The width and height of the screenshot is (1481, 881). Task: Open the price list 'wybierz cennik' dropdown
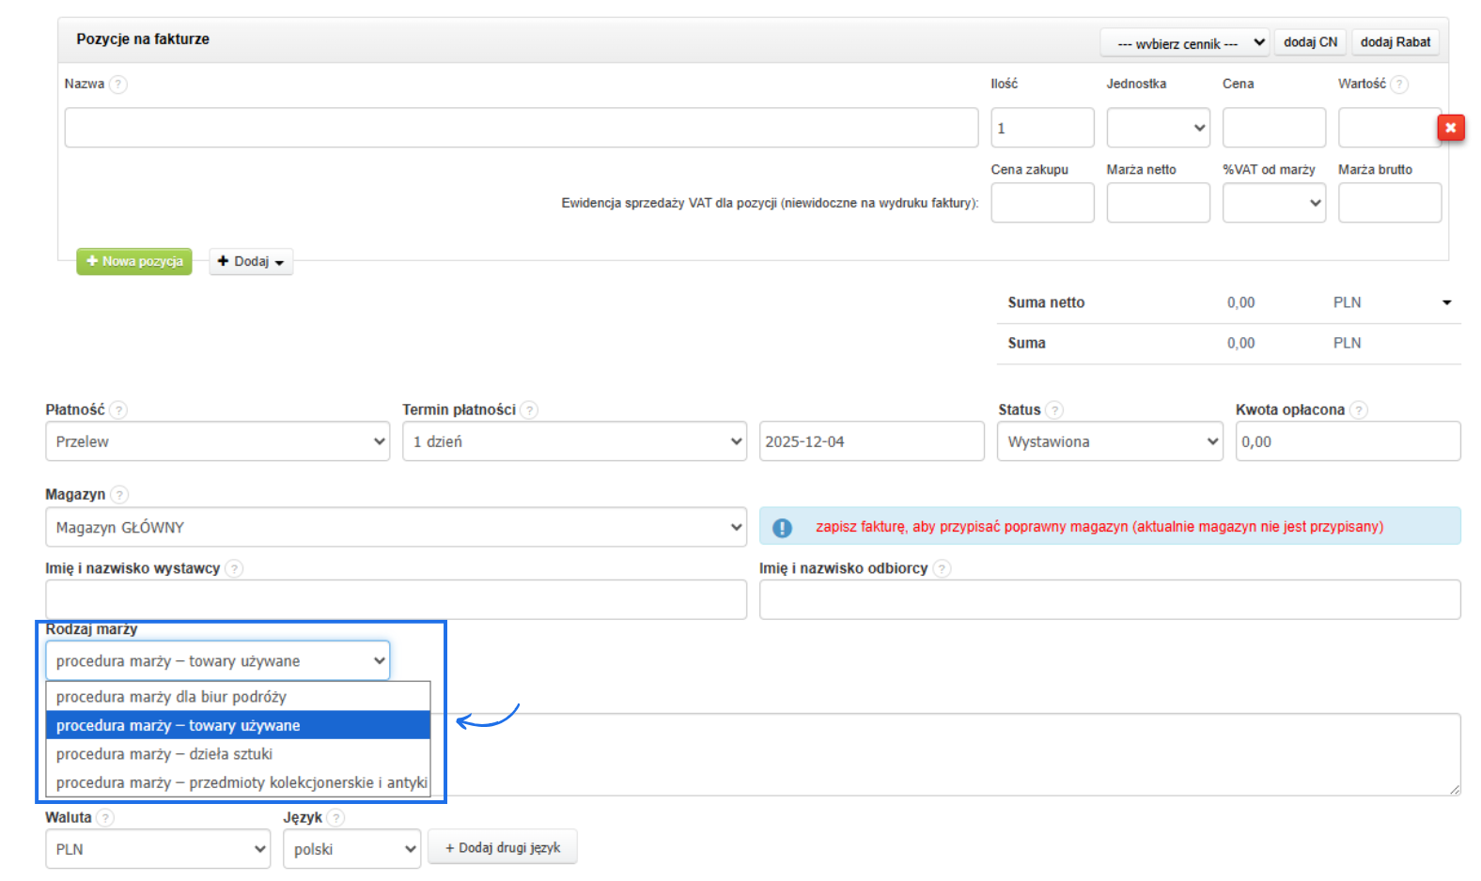tap(1185, 43)
